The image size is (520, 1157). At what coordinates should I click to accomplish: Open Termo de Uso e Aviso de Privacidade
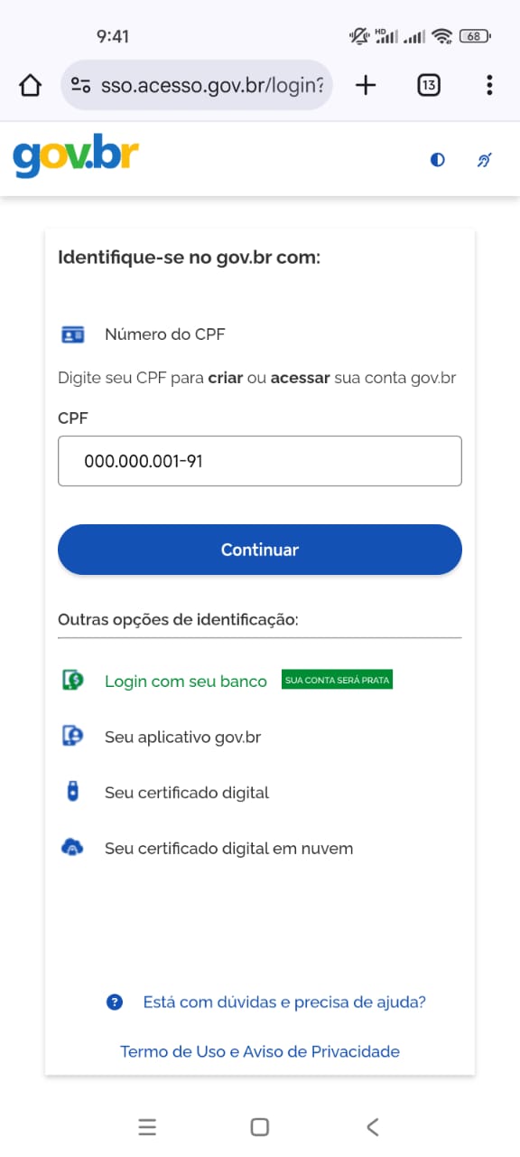point(260,1051)
